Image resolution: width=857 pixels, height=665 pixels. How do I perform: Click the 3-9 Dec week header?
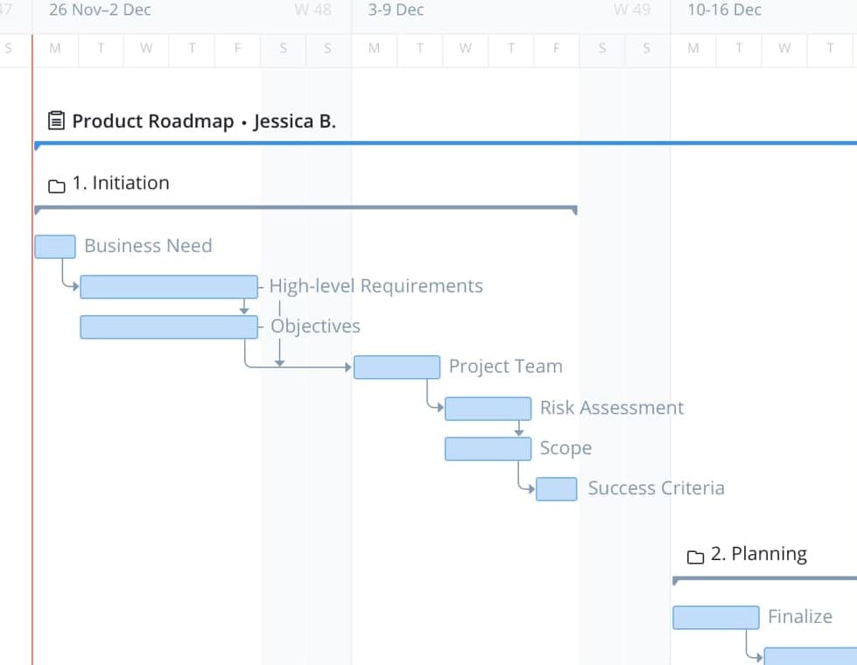pos(396,10)
